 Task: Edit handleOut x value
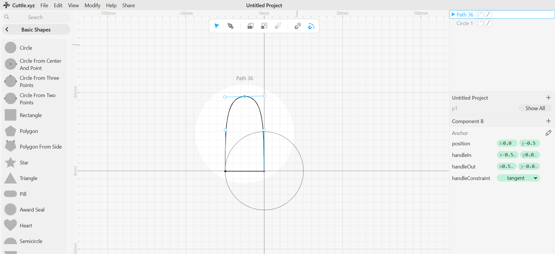pyautogui.click(x=507, y=166)
